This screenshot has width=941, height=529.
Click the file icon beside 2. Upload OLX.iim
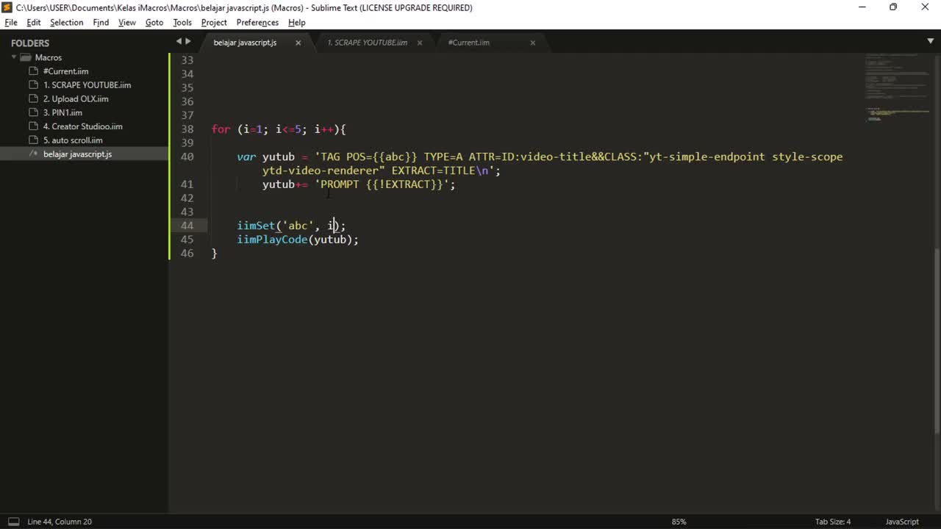(33, 99)
